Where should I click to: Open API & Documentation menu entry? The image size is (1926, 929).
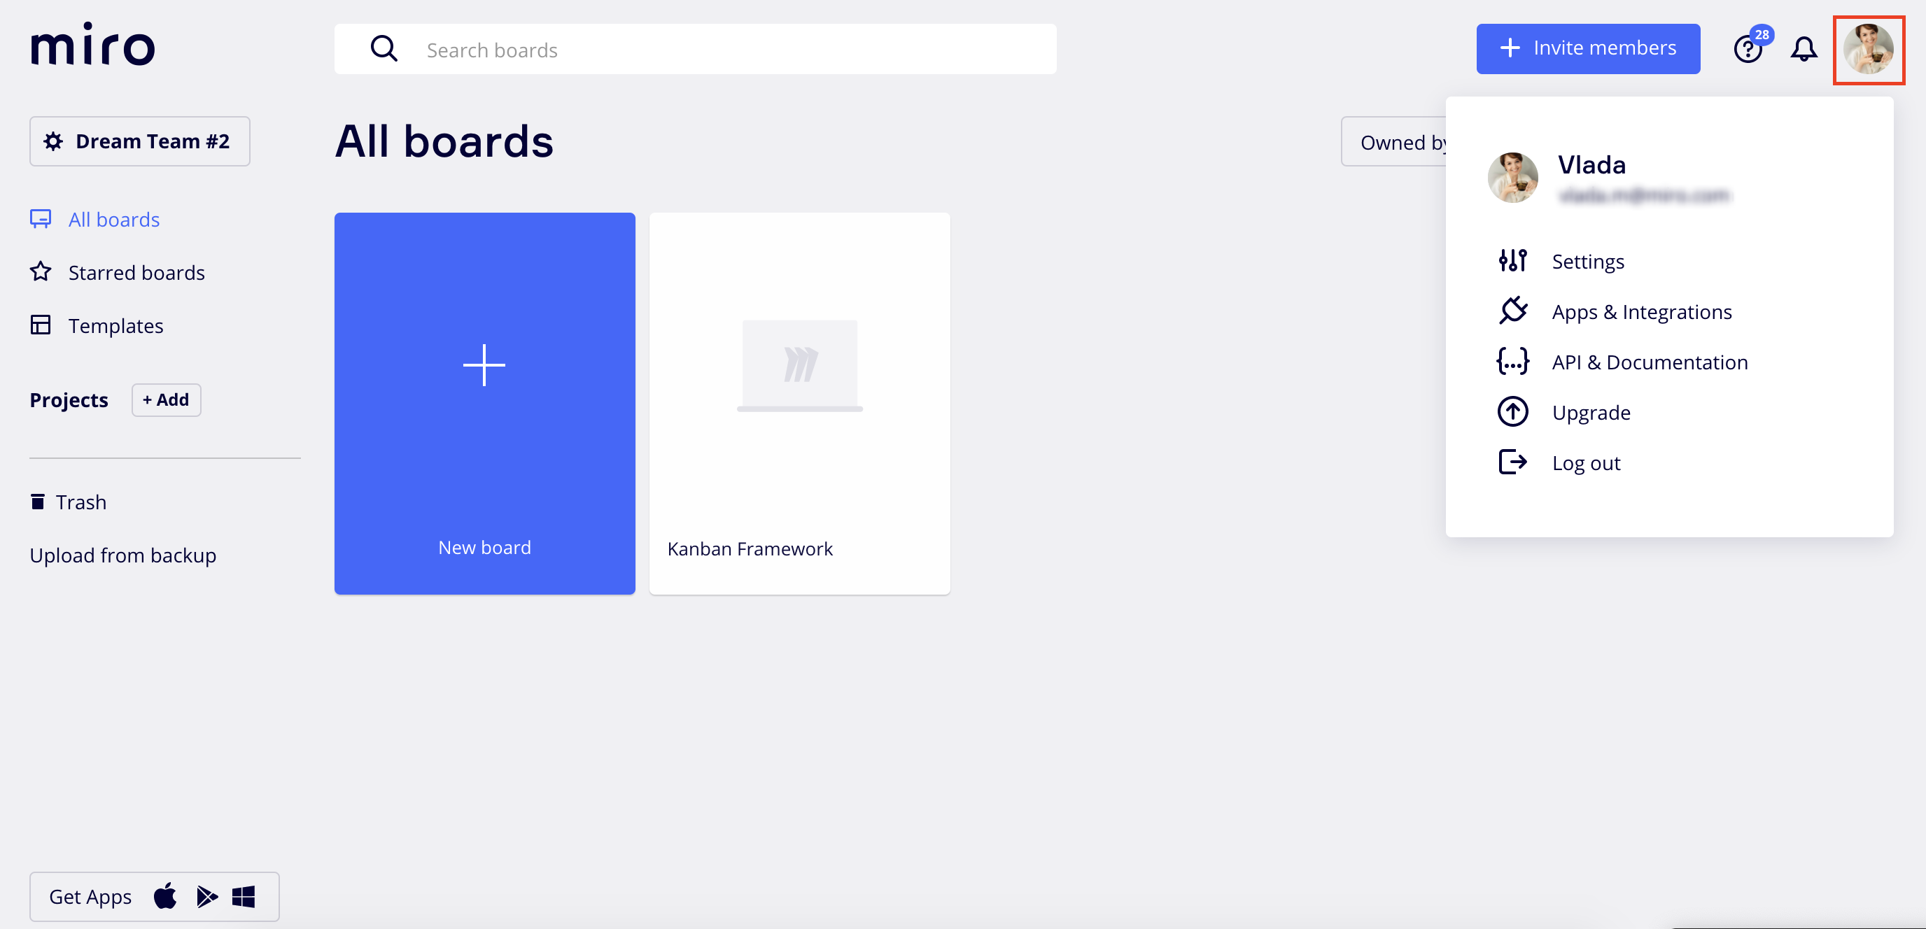(1650, 362)
